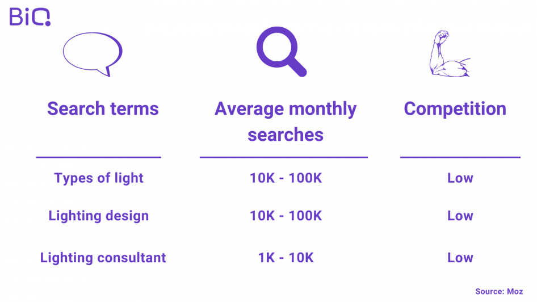Click the BiQ logo
Viewport: 537px width, 302px height.
30,17
